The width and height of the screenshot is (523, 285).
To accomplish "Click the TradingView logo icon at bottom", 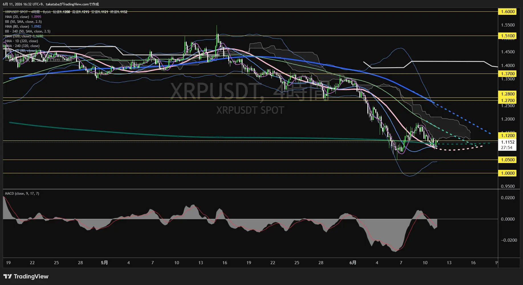I will coord(8,276).
